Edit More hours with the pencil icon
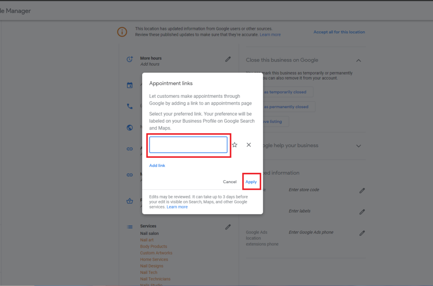The width and height of the screenshot is (433, 286). 228,59
